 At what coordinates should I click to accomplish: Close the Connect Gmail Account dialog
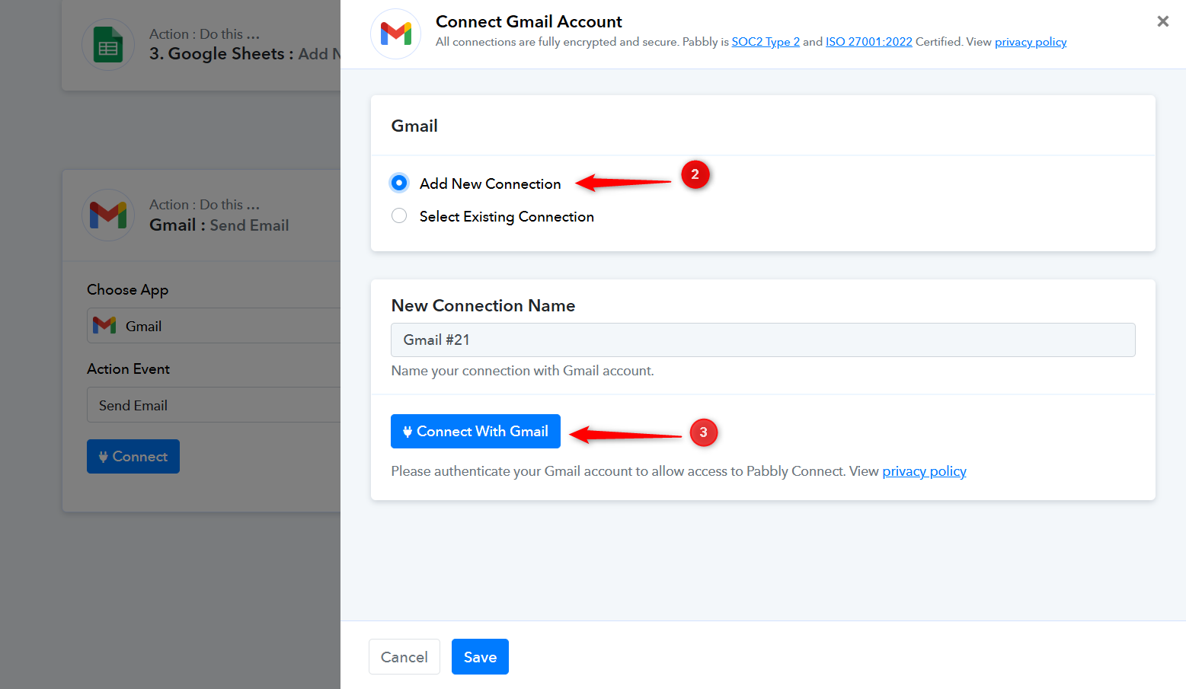pos(1162,21)
